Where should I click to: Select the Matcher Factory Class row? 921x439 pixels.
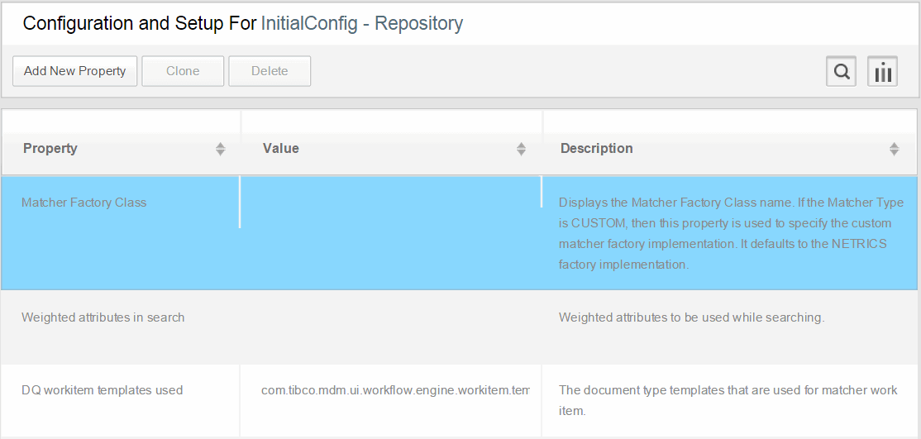coord(460,232)
